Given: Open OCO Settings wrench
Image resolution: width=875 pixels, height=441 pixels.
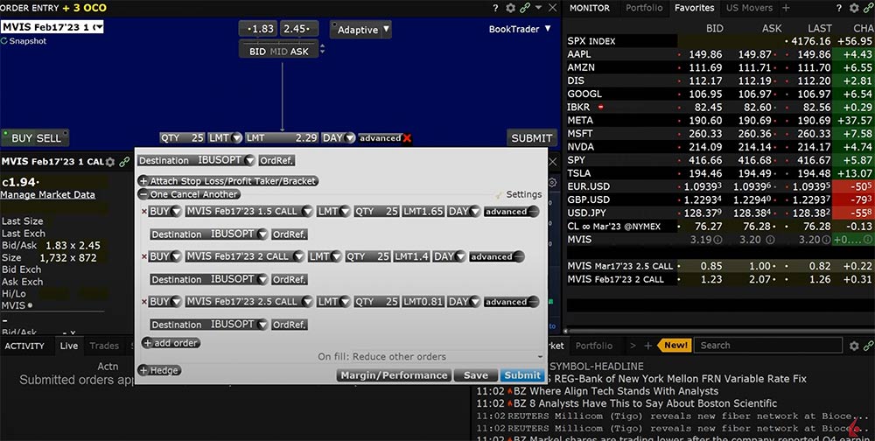Looking at the screenshot, I should (x=499, y=195).
